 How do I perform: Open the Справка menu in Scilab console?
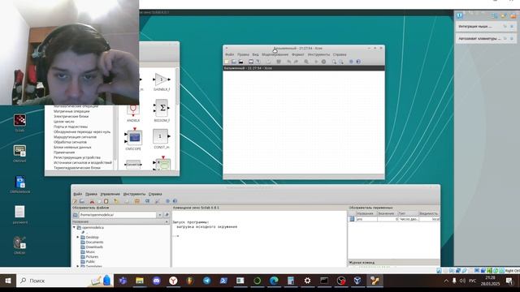tap(155, 194)
